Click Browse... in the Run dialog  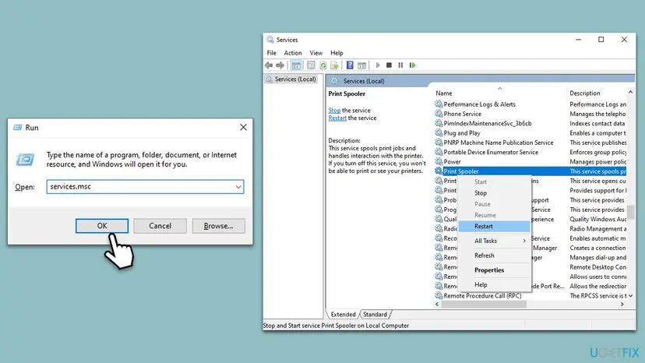[x=218, y=226]
